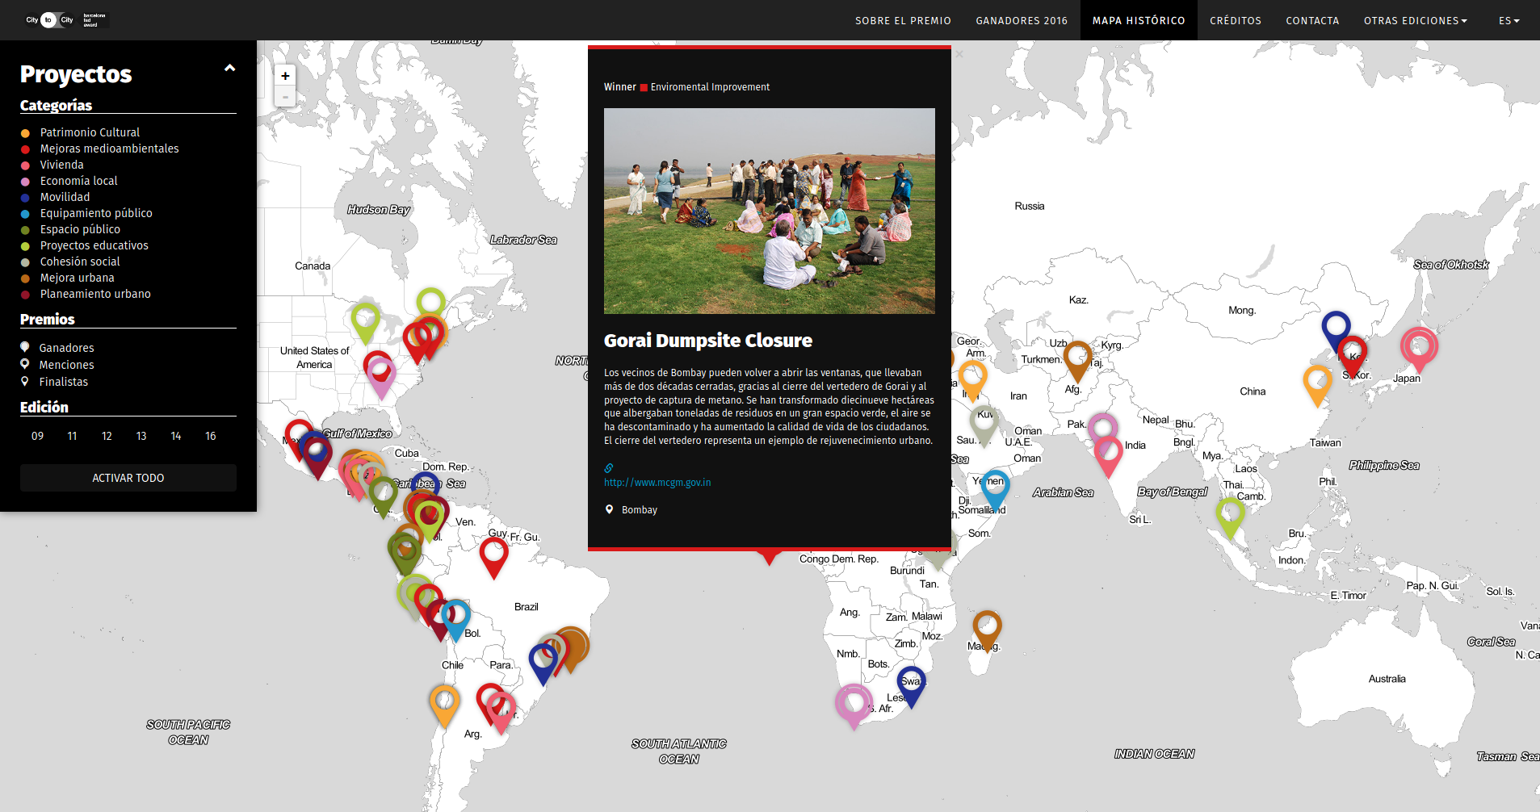Click the Enviromental Improvement category label

pyautogui.click(x=710, y=87)
